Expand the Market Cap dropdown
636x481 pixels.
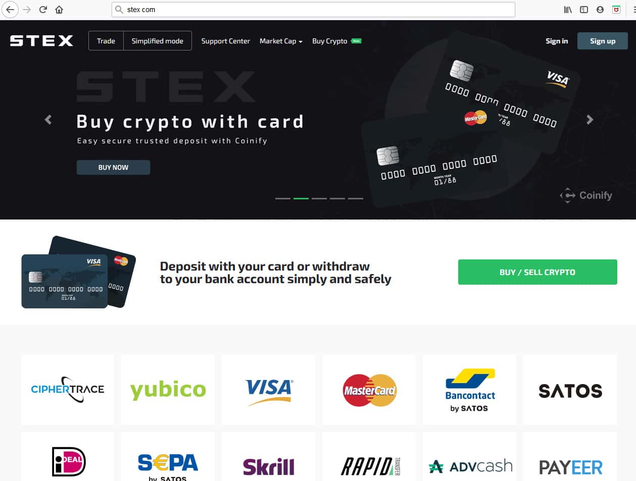(281, 41)
